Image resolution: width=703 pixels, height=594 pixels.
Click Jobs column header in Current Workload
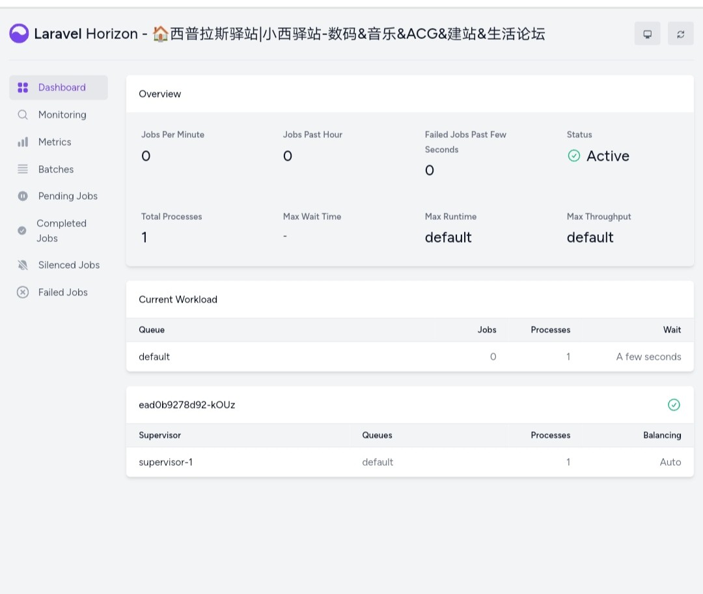pyautogui.click(x=486, y=330)
